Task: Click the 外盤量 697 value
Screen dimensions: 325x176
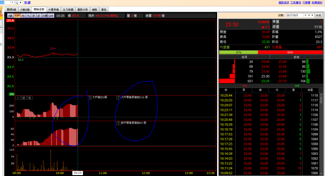Action: (x=320, y=47)
